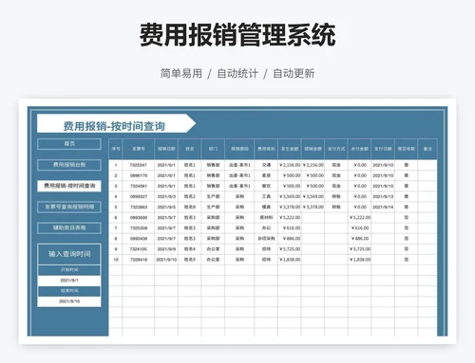
Task: Click the 结束时间 input showing 2021/9/10
Action: coord(69,301)
